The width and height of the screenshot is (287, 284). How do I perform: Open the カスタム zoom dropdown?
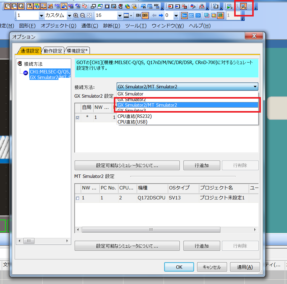pos(69,16)
